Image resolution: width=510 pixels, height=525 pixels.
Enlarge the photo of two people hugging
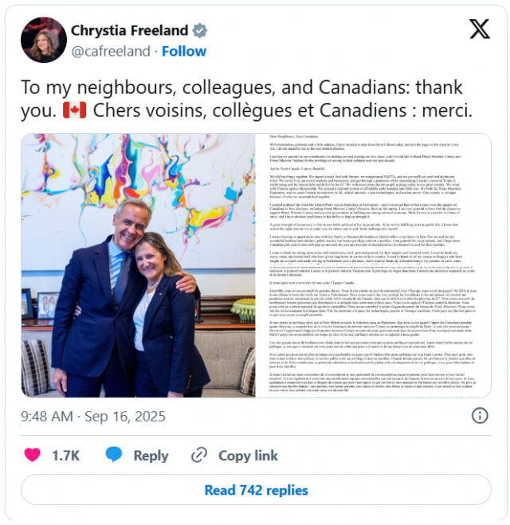139,265
